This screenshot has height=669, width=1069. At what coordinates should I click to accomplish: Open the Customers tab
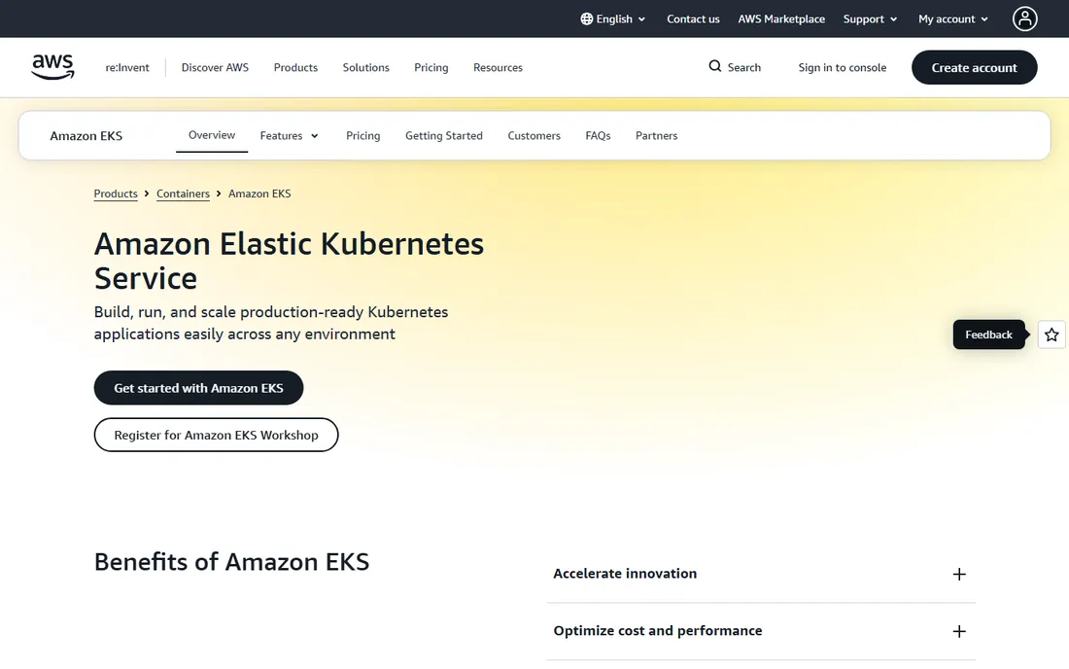(534, 136)
